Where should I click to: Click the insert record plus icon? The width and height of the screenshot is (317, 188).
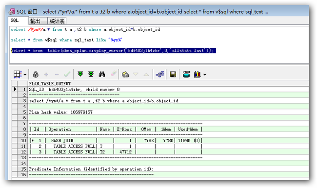[x=46, y=75]
